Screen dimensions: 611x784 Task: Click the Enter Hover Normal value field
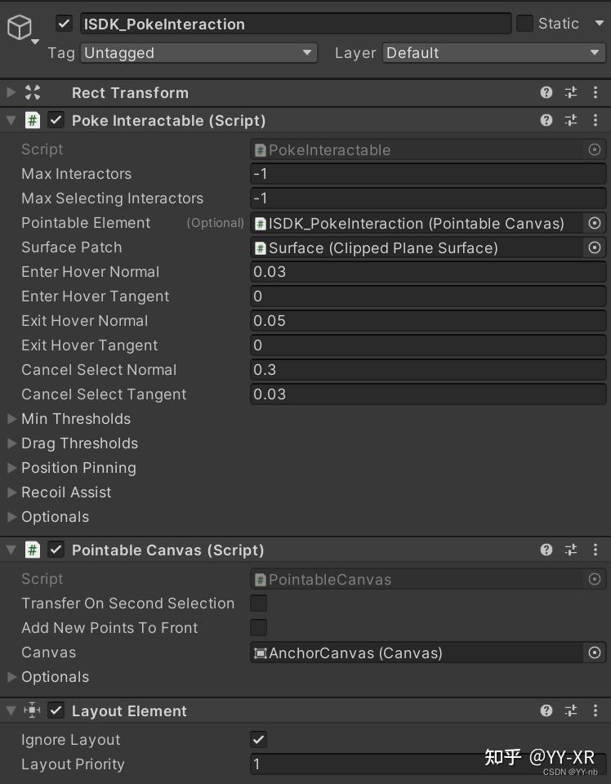(428, 272)
